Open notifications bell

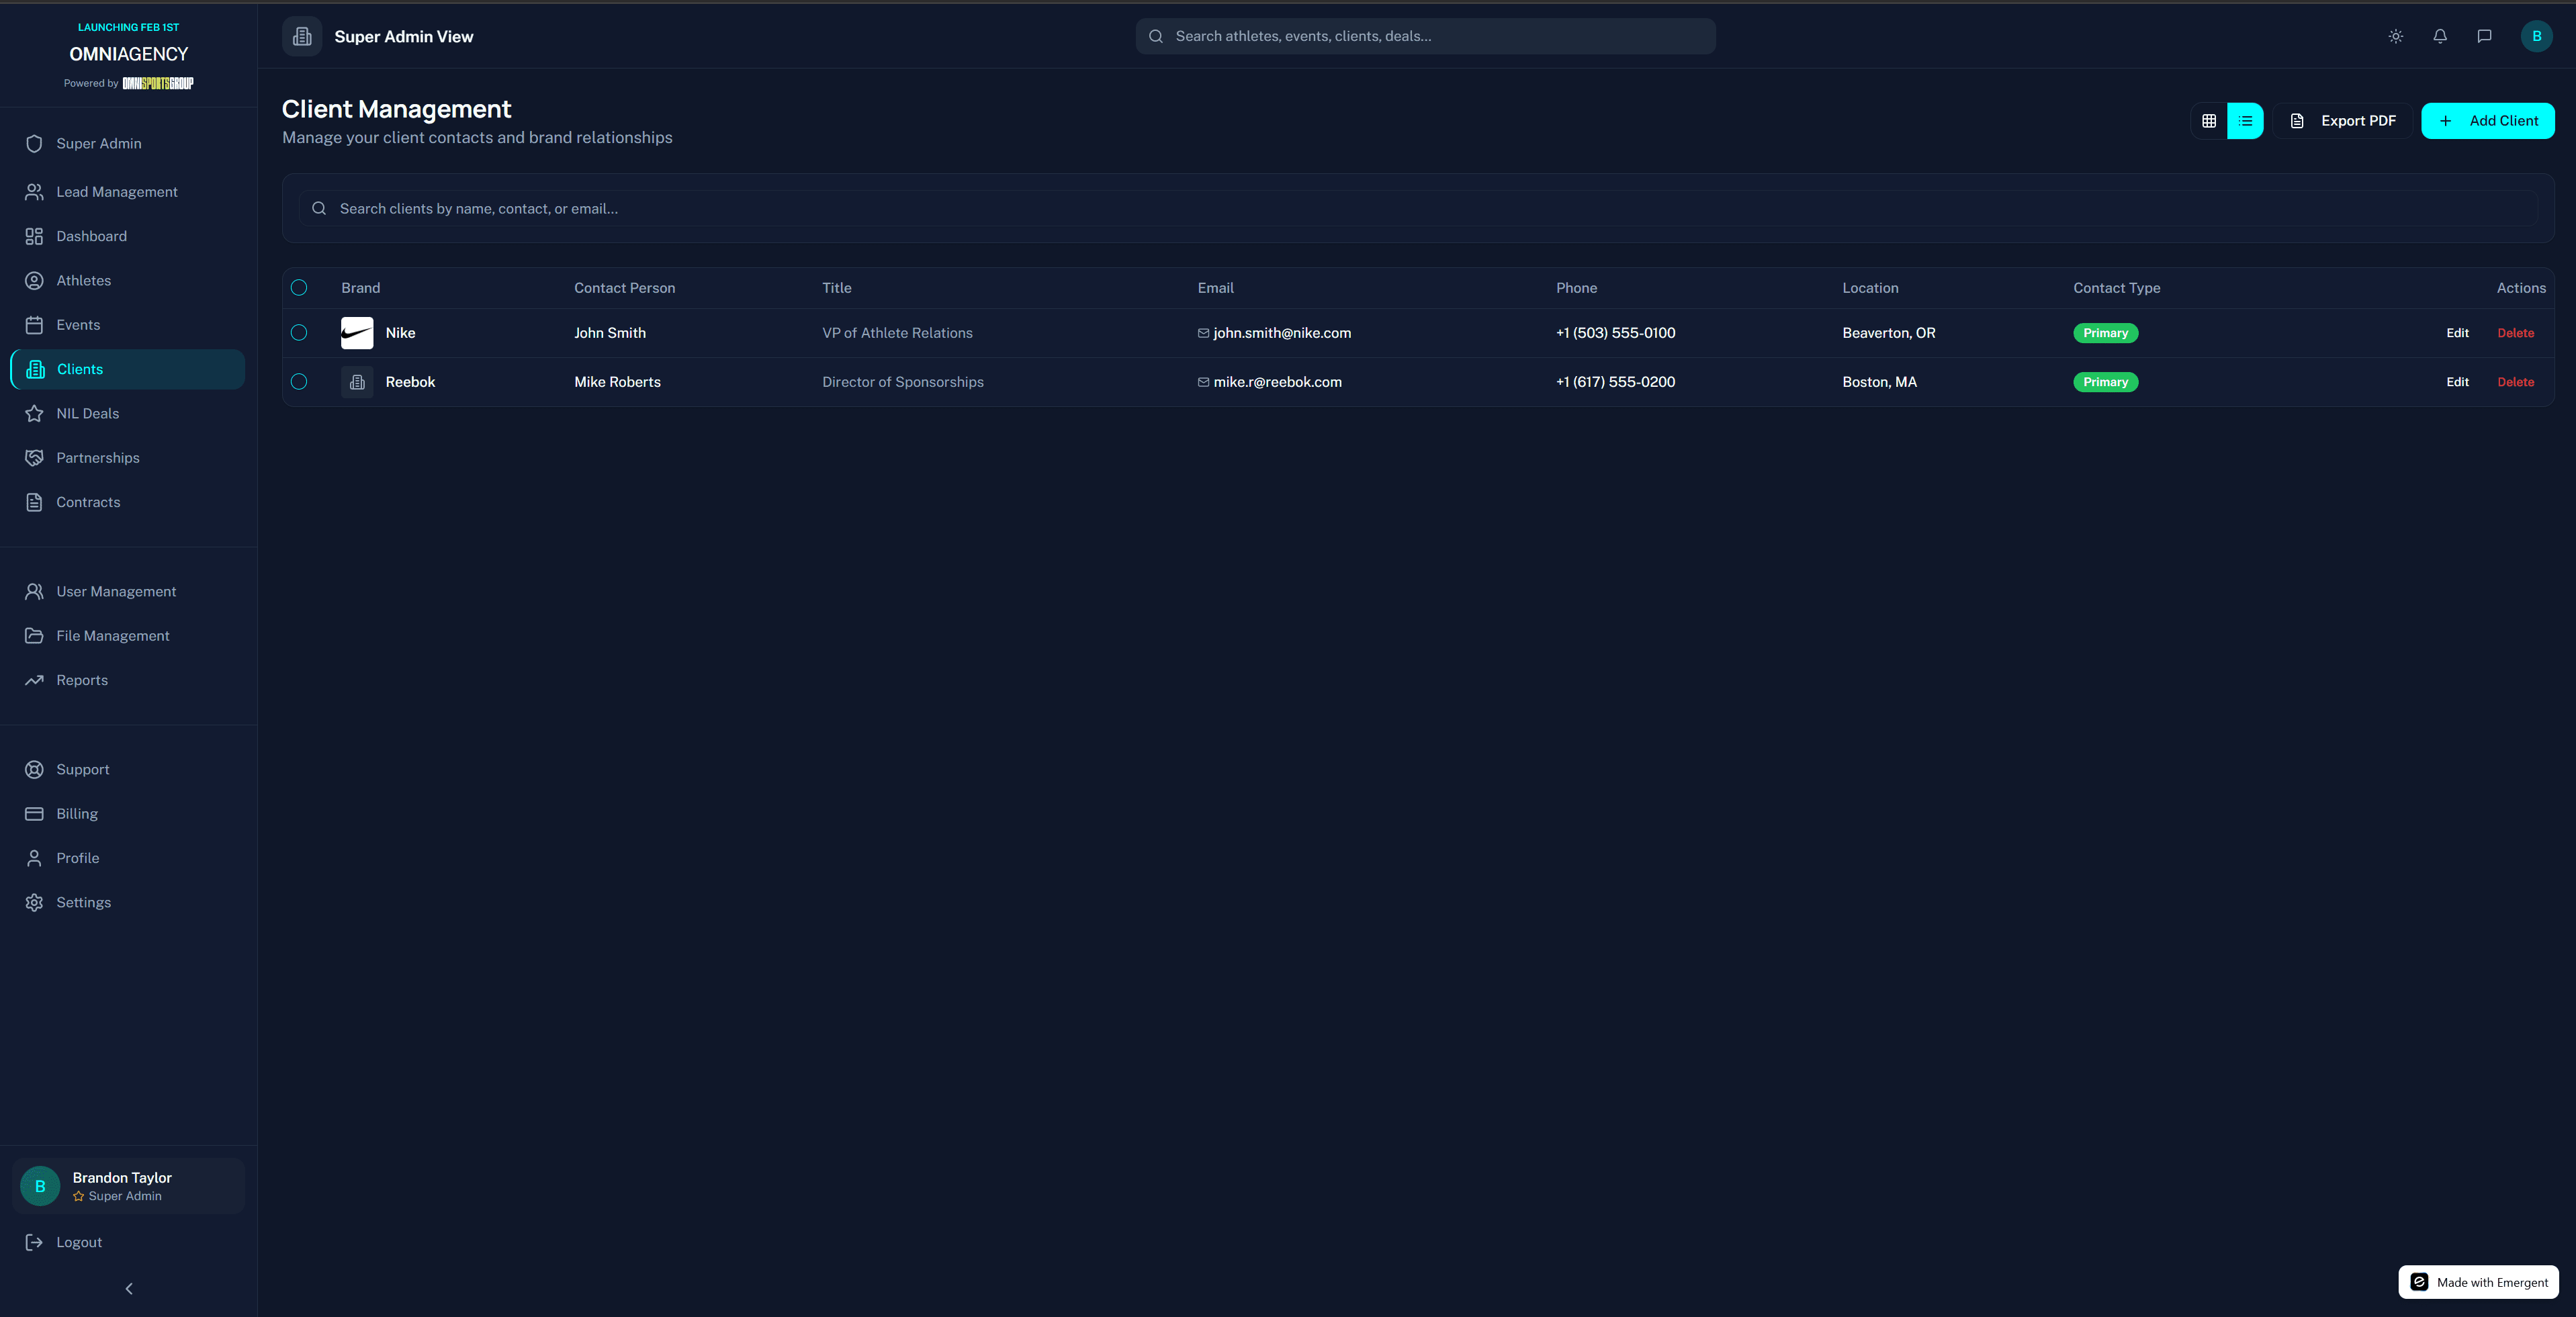2440,36
